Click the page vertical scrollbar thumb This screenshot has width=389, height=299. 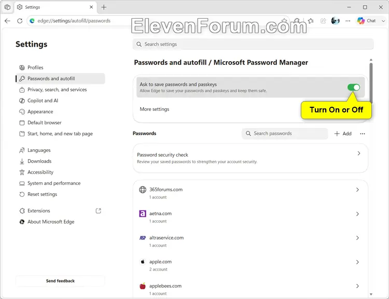click(371, 82)
